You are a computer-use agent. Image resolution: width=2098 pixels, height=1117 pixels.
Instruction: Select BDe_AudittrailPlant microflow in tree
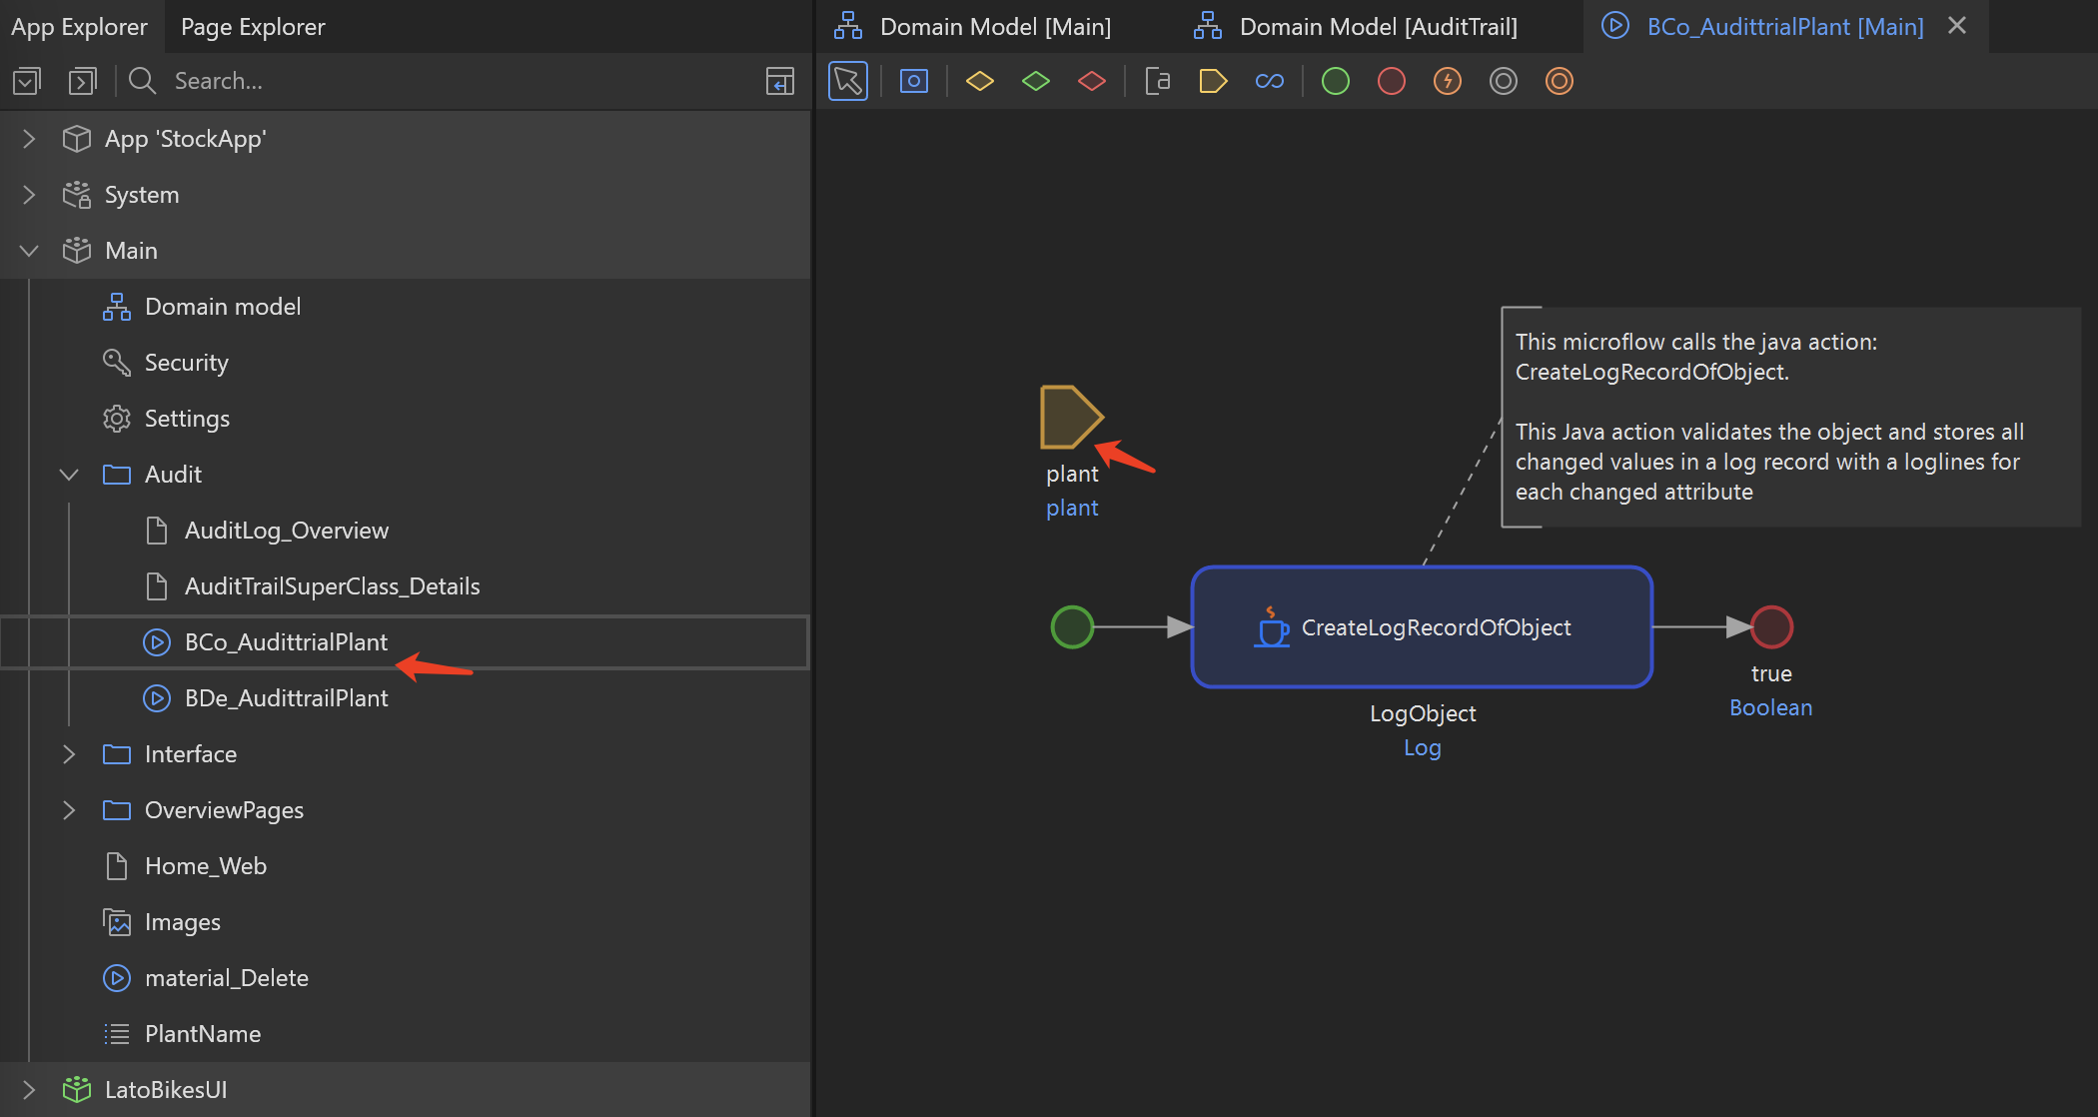point(287,698)
